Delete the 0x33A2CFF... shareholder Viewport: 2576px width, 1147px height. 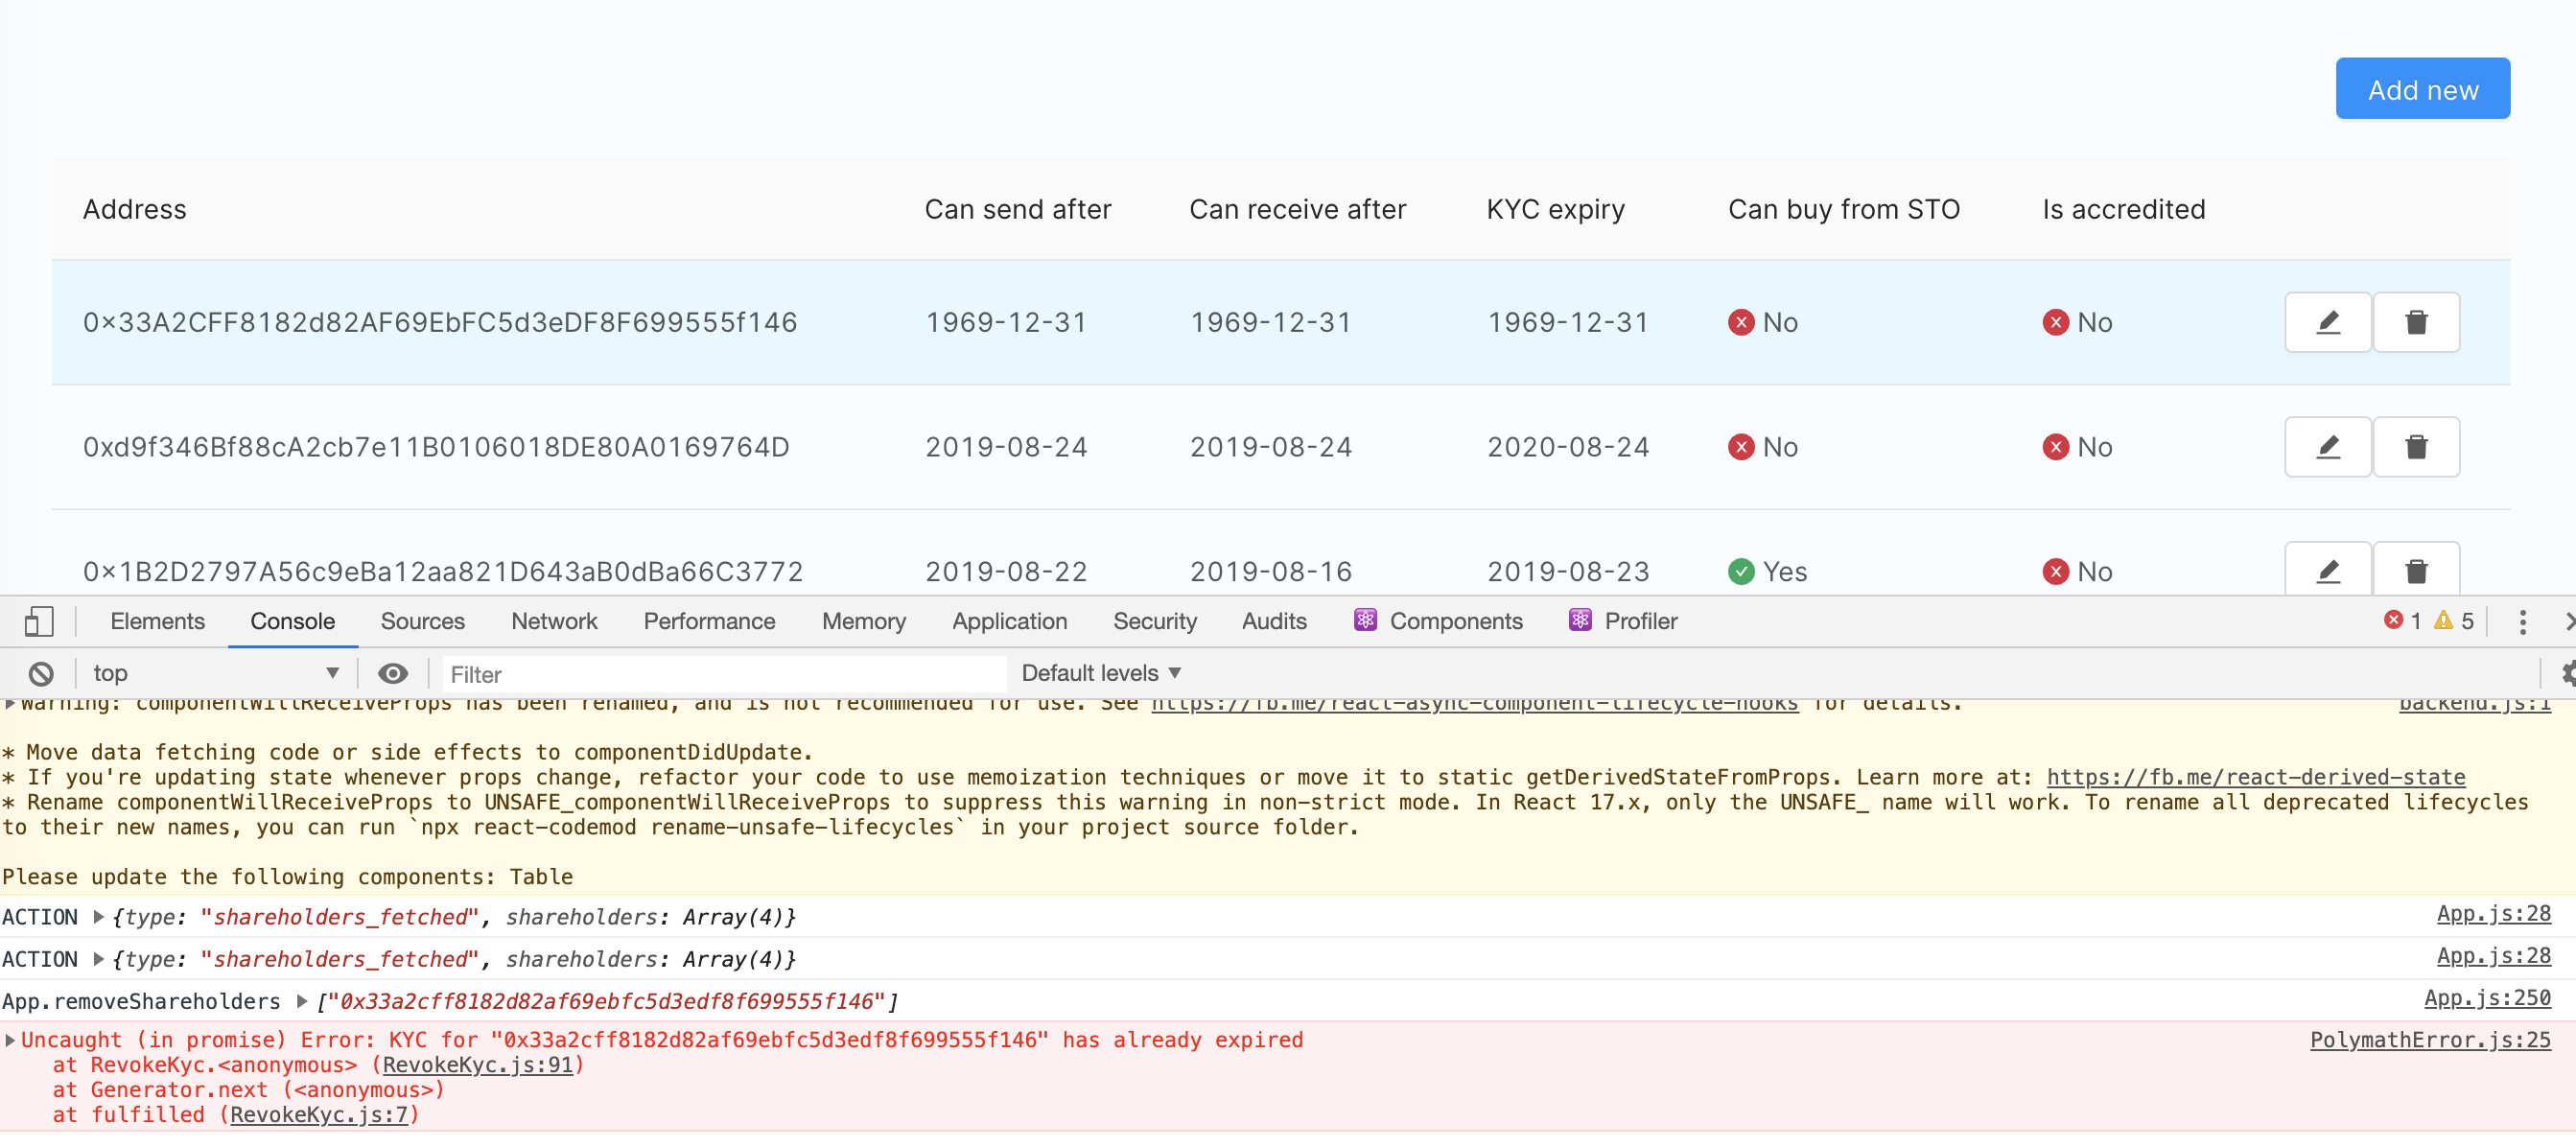pyautogui.click(x=2417, y=322)
